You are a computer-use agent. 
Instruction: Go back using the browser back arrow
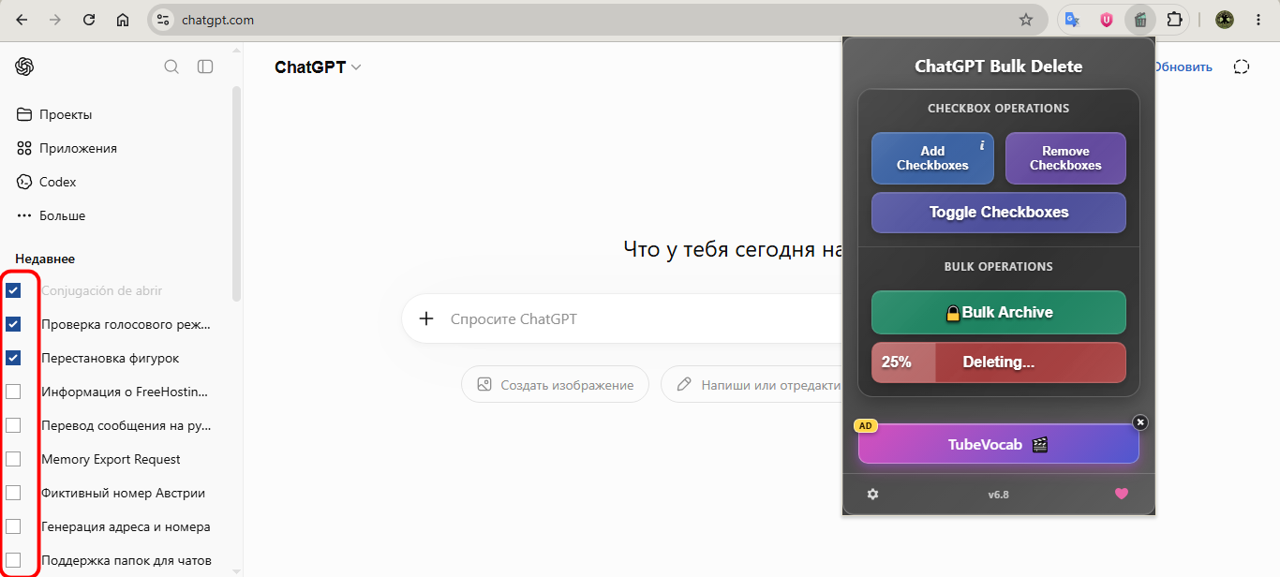tap(22, 20)
